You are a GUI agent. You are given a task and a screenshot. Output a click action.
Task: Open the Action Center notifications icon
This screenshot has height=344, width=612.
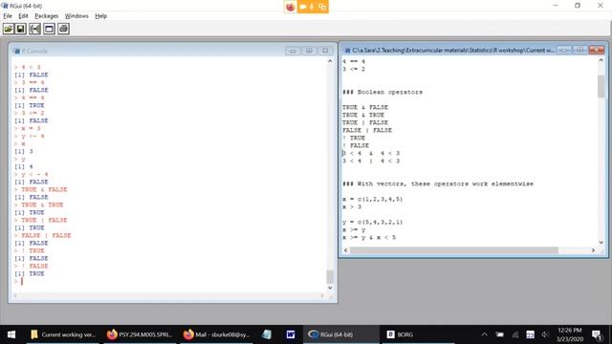coord(597,334)
